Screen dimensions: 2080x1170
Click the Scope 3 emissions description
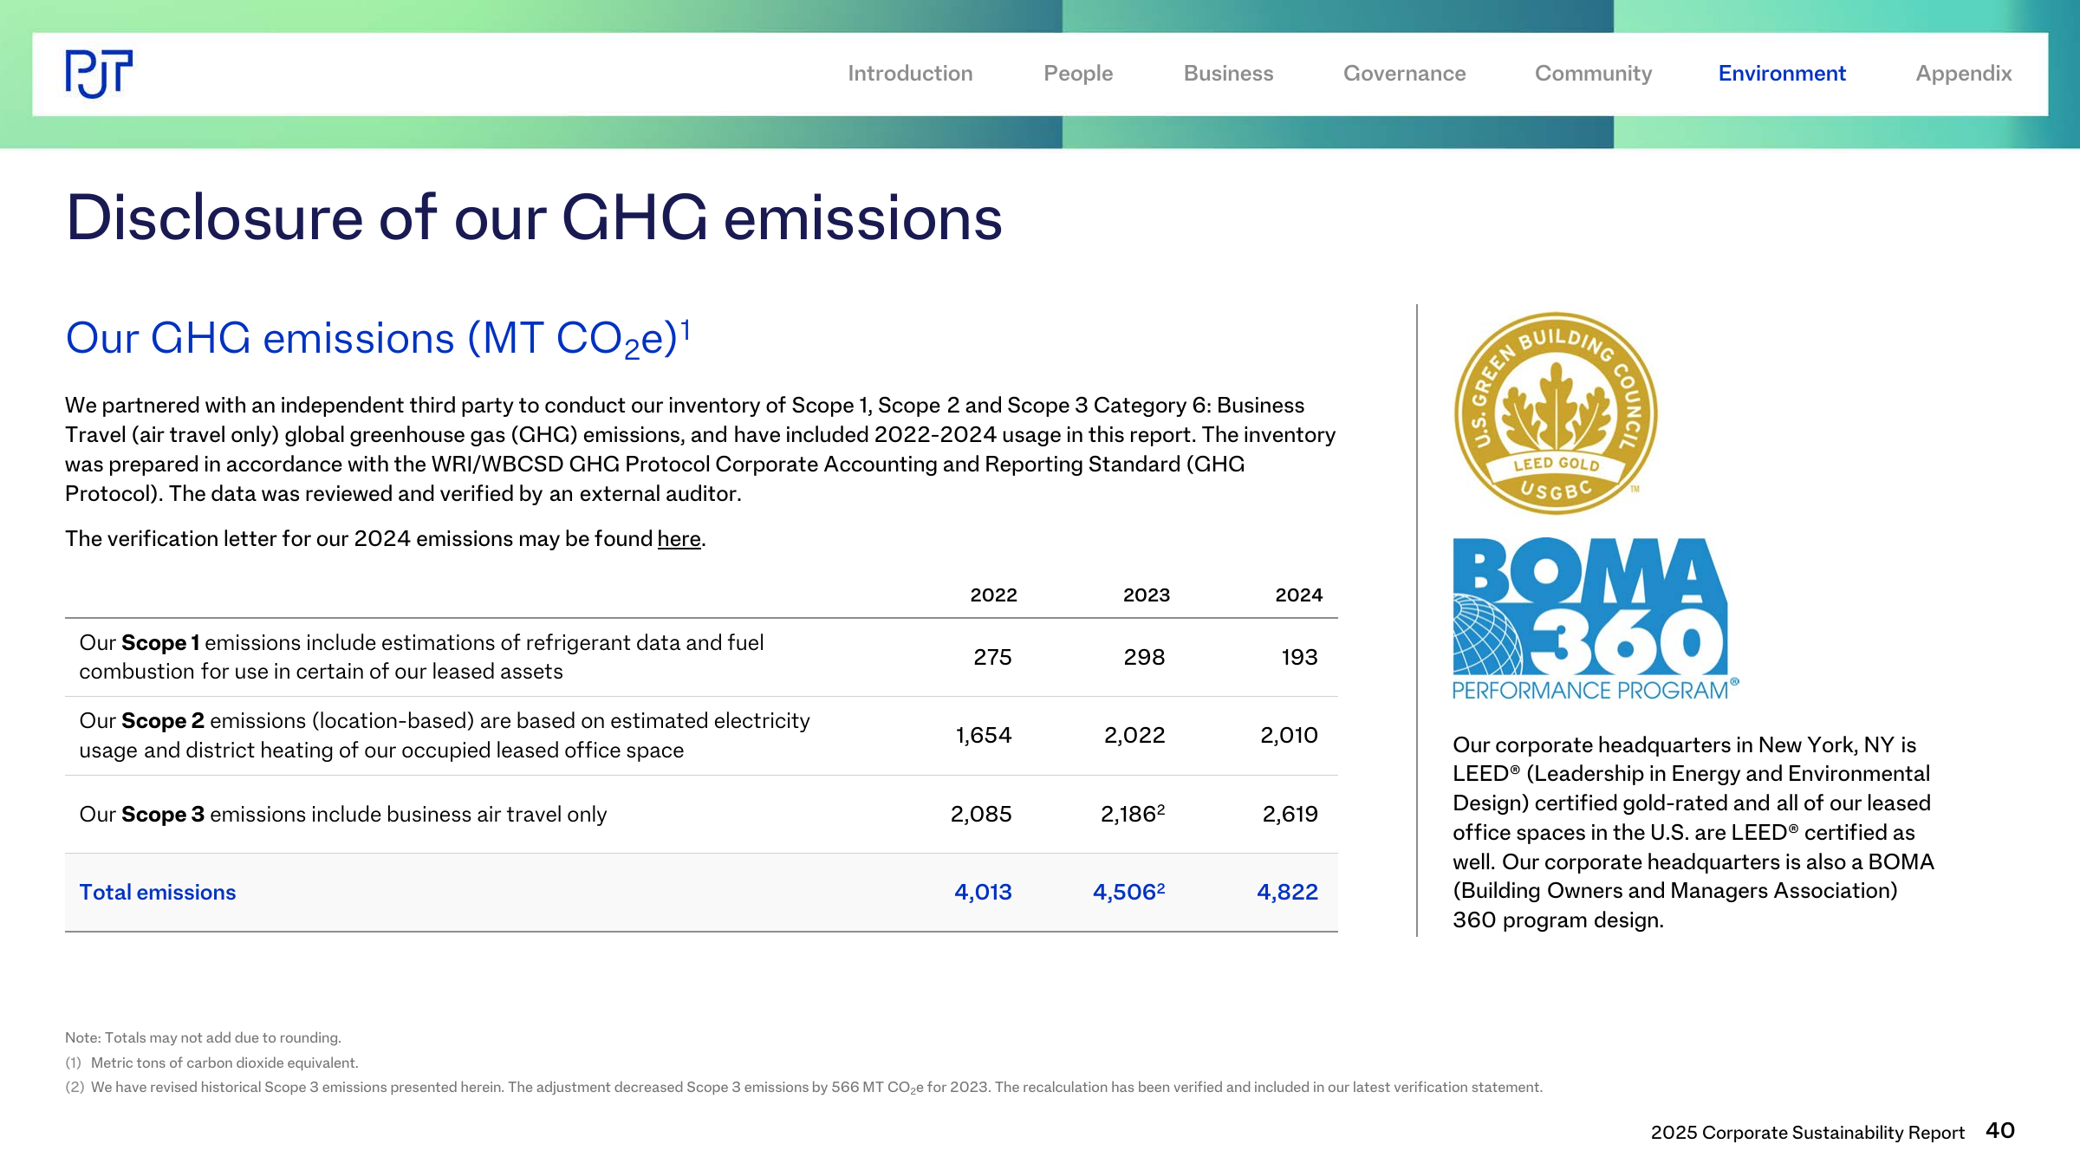coord(343,815)
